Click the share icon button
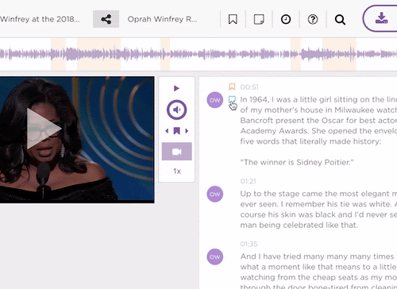Screen dimensions: 397x289 (x=106, y=19)
